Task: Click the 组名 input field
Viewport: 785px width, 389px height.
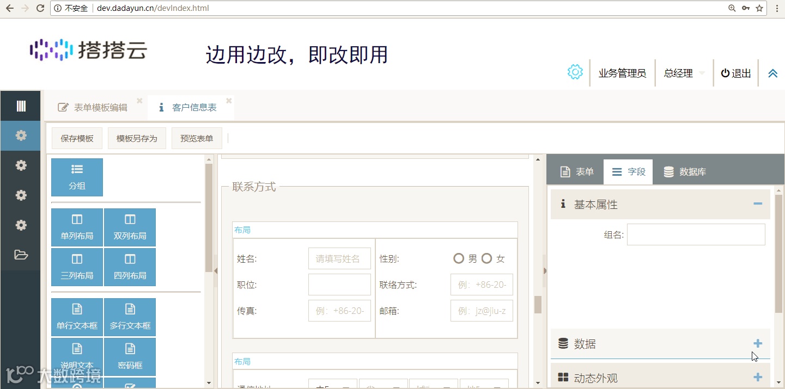Action: tap(696, 234)
